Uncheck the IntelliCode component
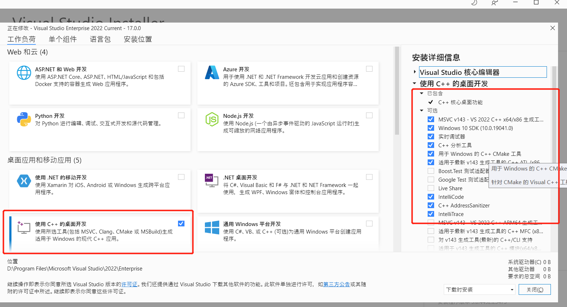Screen dimensions: 567x307 point(431,197)
